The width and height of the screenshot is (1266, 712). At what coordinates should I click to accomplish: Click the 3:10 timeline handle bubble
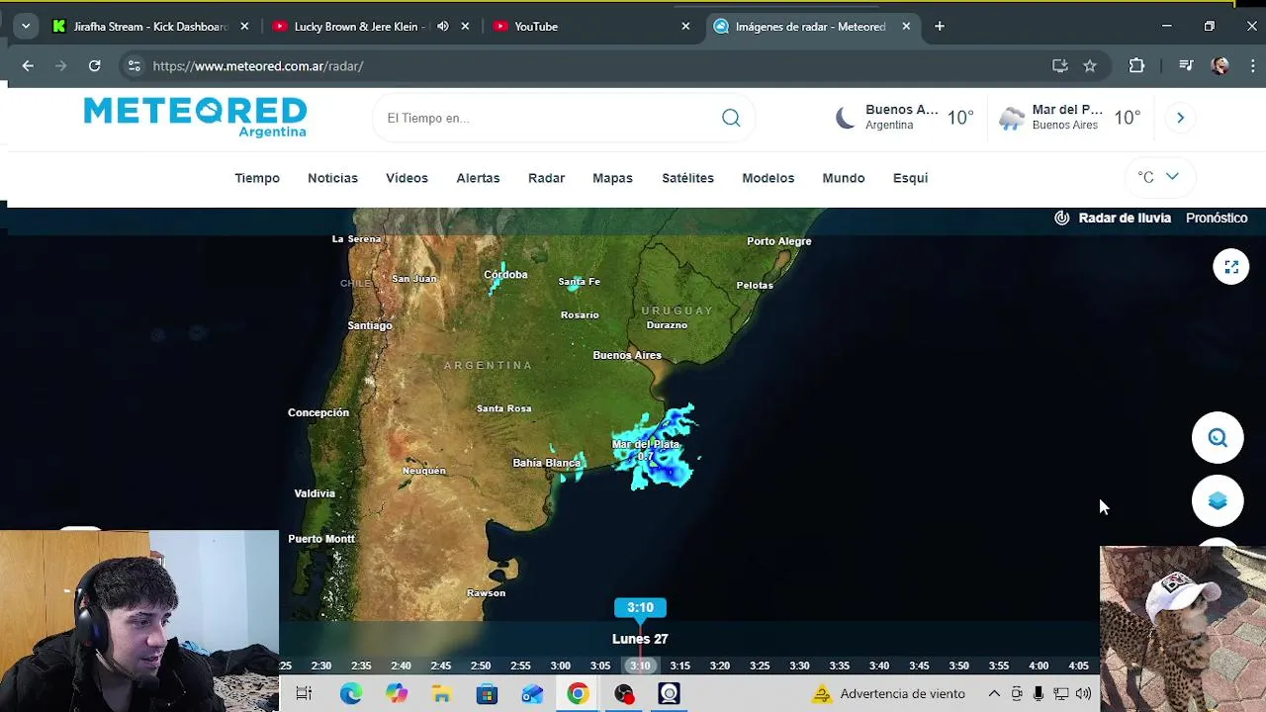(x=640, y=607)
